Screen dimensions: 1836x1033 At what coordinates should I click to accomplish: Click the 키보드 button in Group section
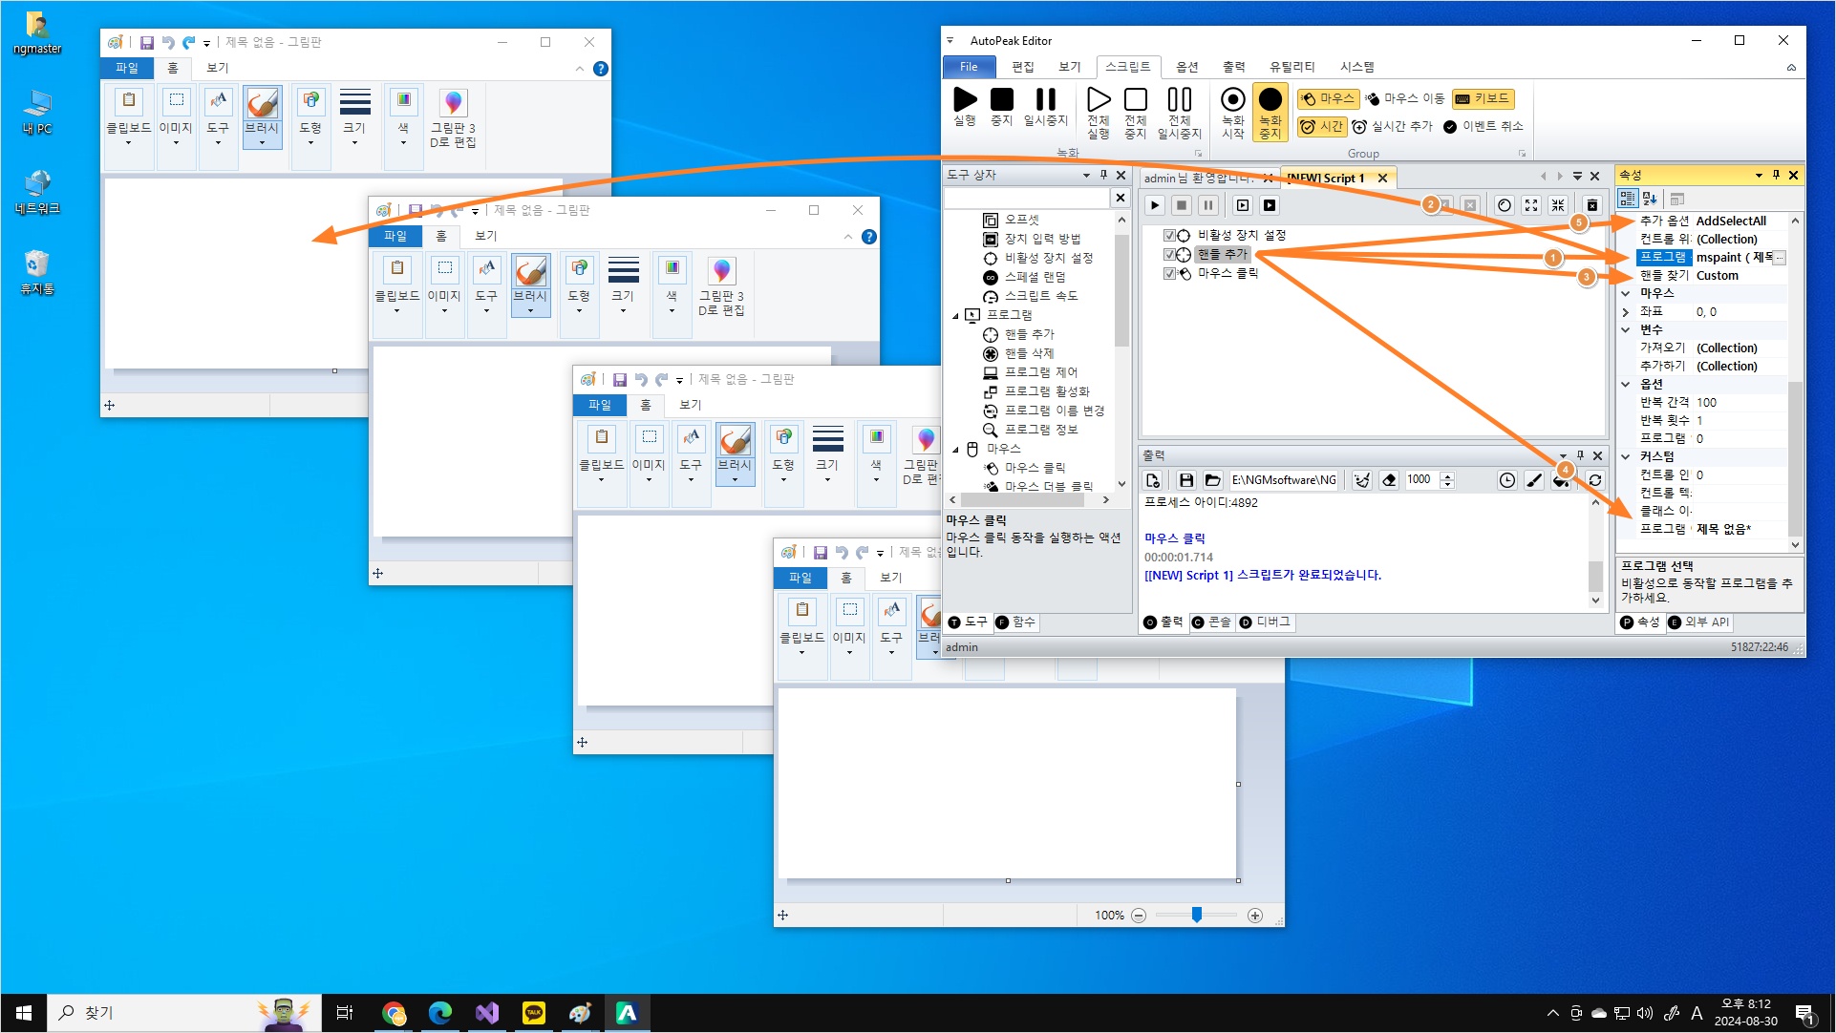tap(1482, 98)
